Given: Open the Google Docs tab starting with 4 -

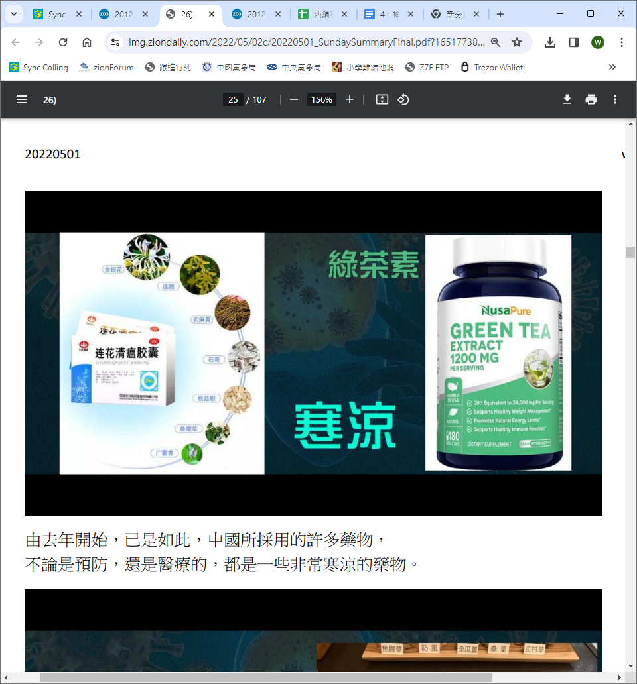Looking at the screenshot, I should 381,14.
